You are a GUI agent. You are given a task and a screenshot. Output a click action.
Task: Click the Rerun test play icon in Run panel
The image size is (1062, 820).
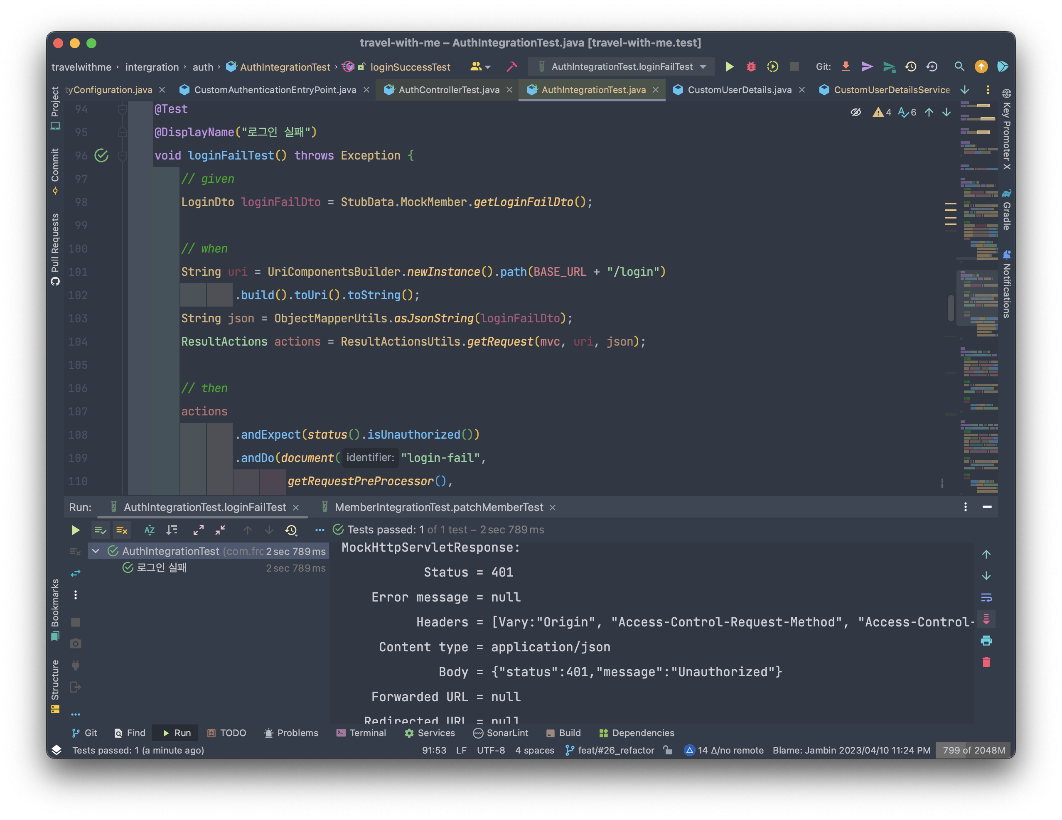pos(75,530)
